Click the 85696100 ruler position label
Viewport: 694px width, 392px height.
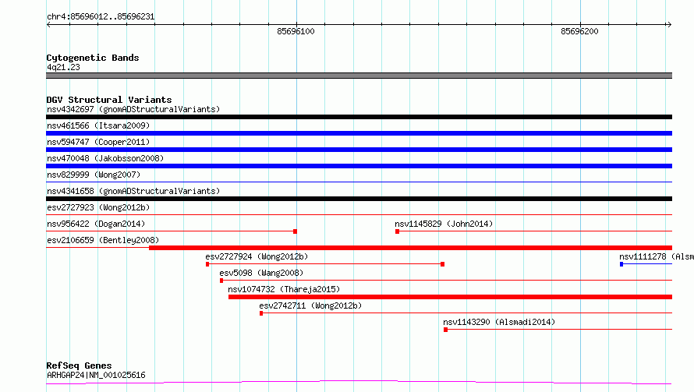point(296,31)
